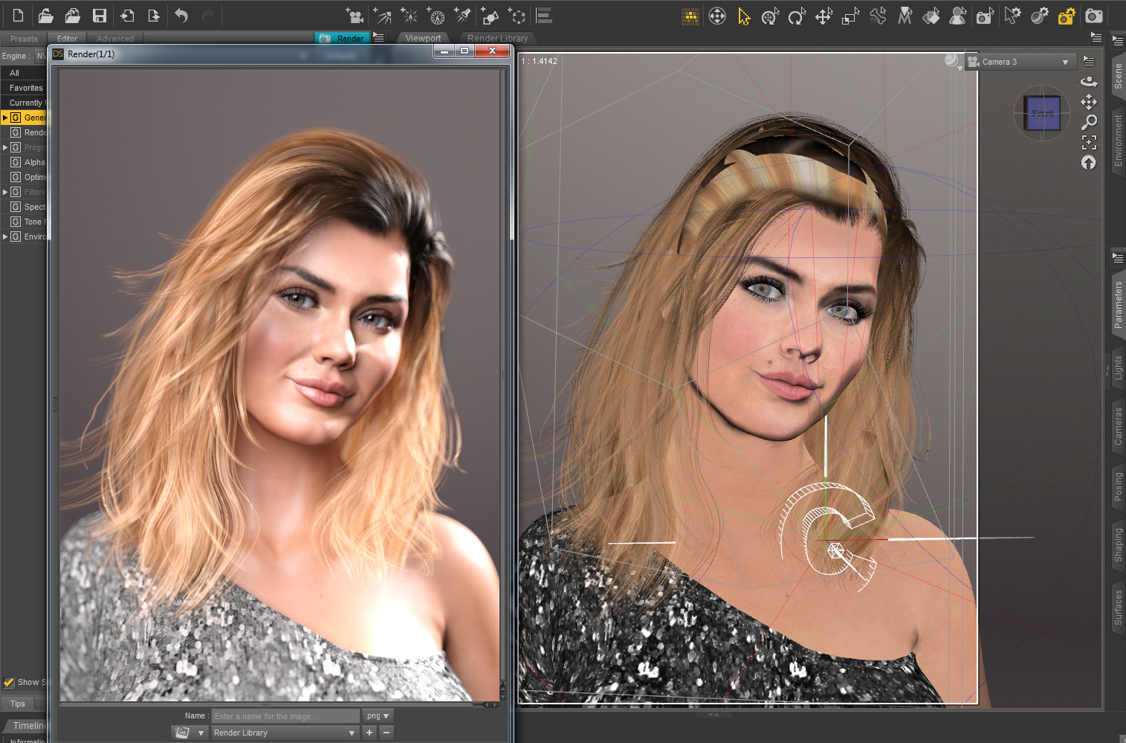Switch to the Render Library tab

pyautogui.click(x=497, y=38)
